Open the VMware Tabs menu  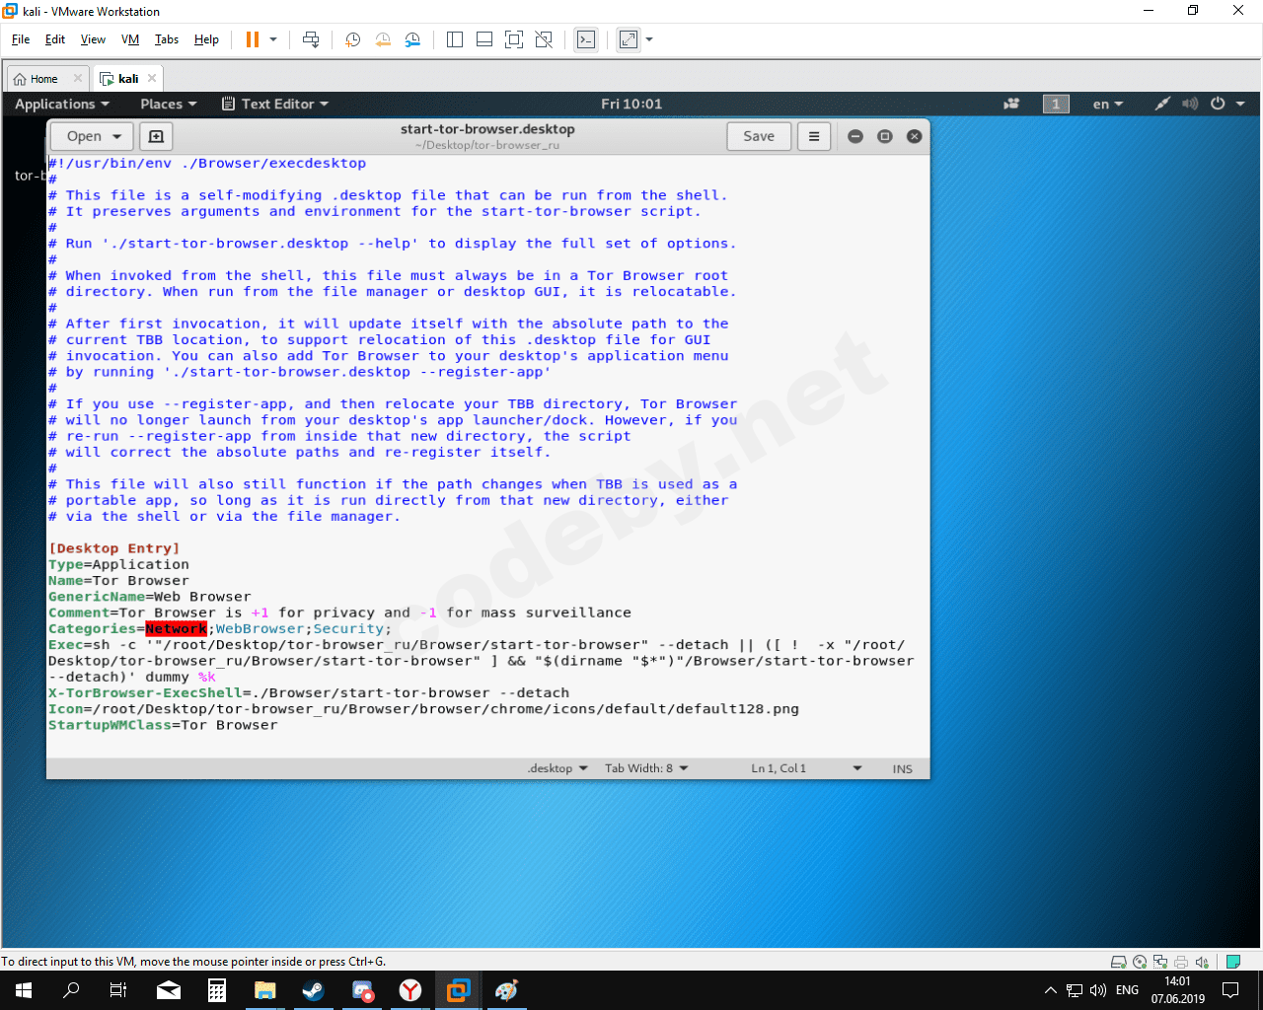click(167, 39)
